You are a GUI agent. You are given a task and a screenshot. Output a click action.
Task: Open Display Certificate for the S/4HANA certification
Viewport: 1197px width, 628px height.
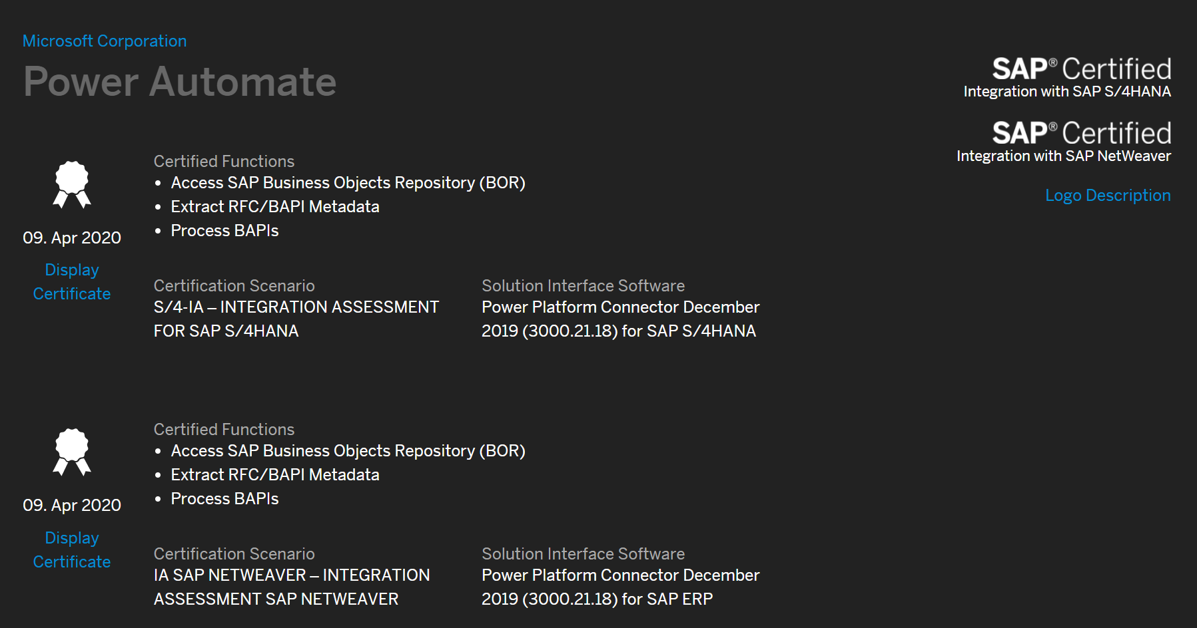(x=72, y=282)
